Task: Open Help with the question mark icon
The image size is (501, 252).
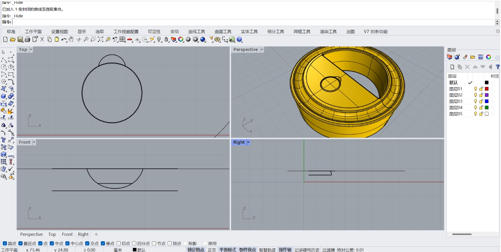Action: point(239,40)
